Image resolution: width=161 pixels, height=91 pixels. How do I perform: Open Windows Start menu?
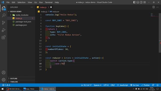(x=2, y=89)
